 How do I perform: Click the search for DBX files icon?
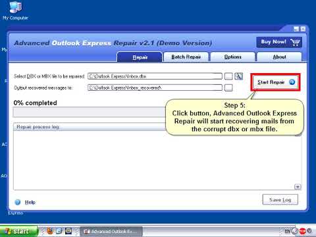pos(239,76)
